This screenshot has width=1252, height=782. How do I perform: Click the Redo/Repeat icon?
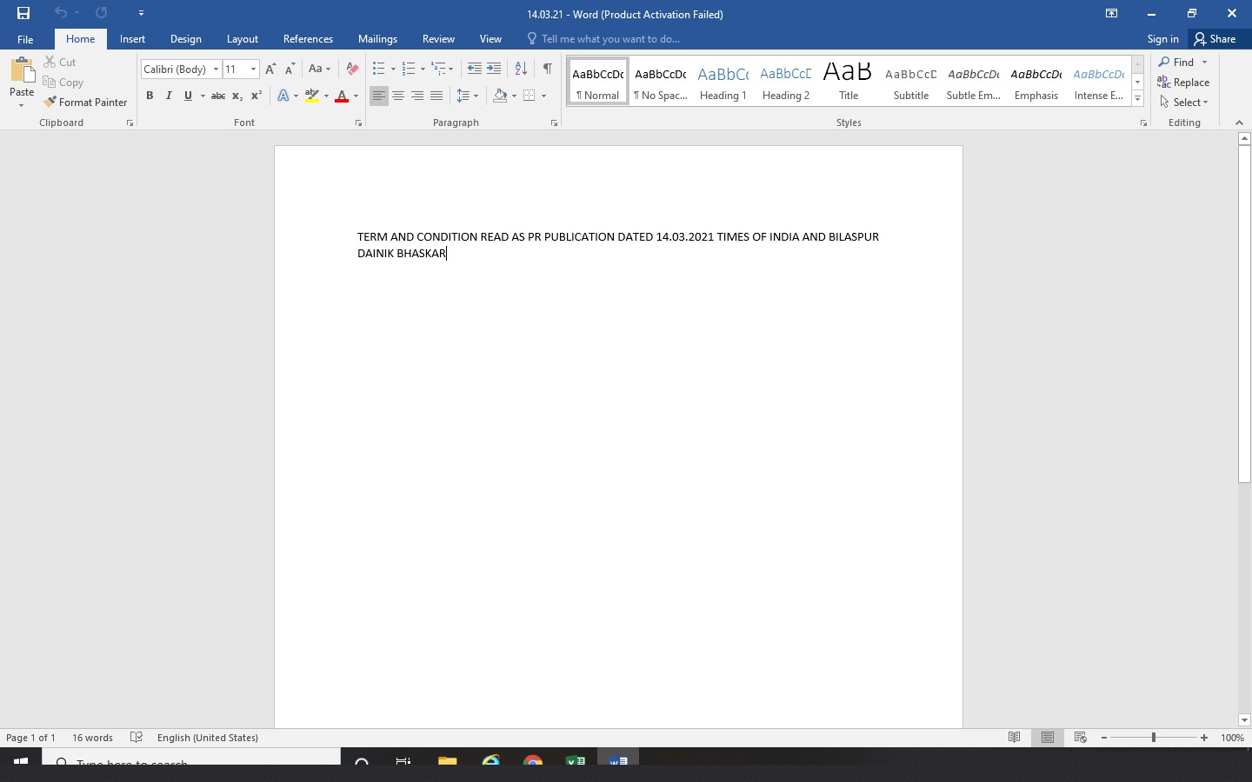pos(102,13)
